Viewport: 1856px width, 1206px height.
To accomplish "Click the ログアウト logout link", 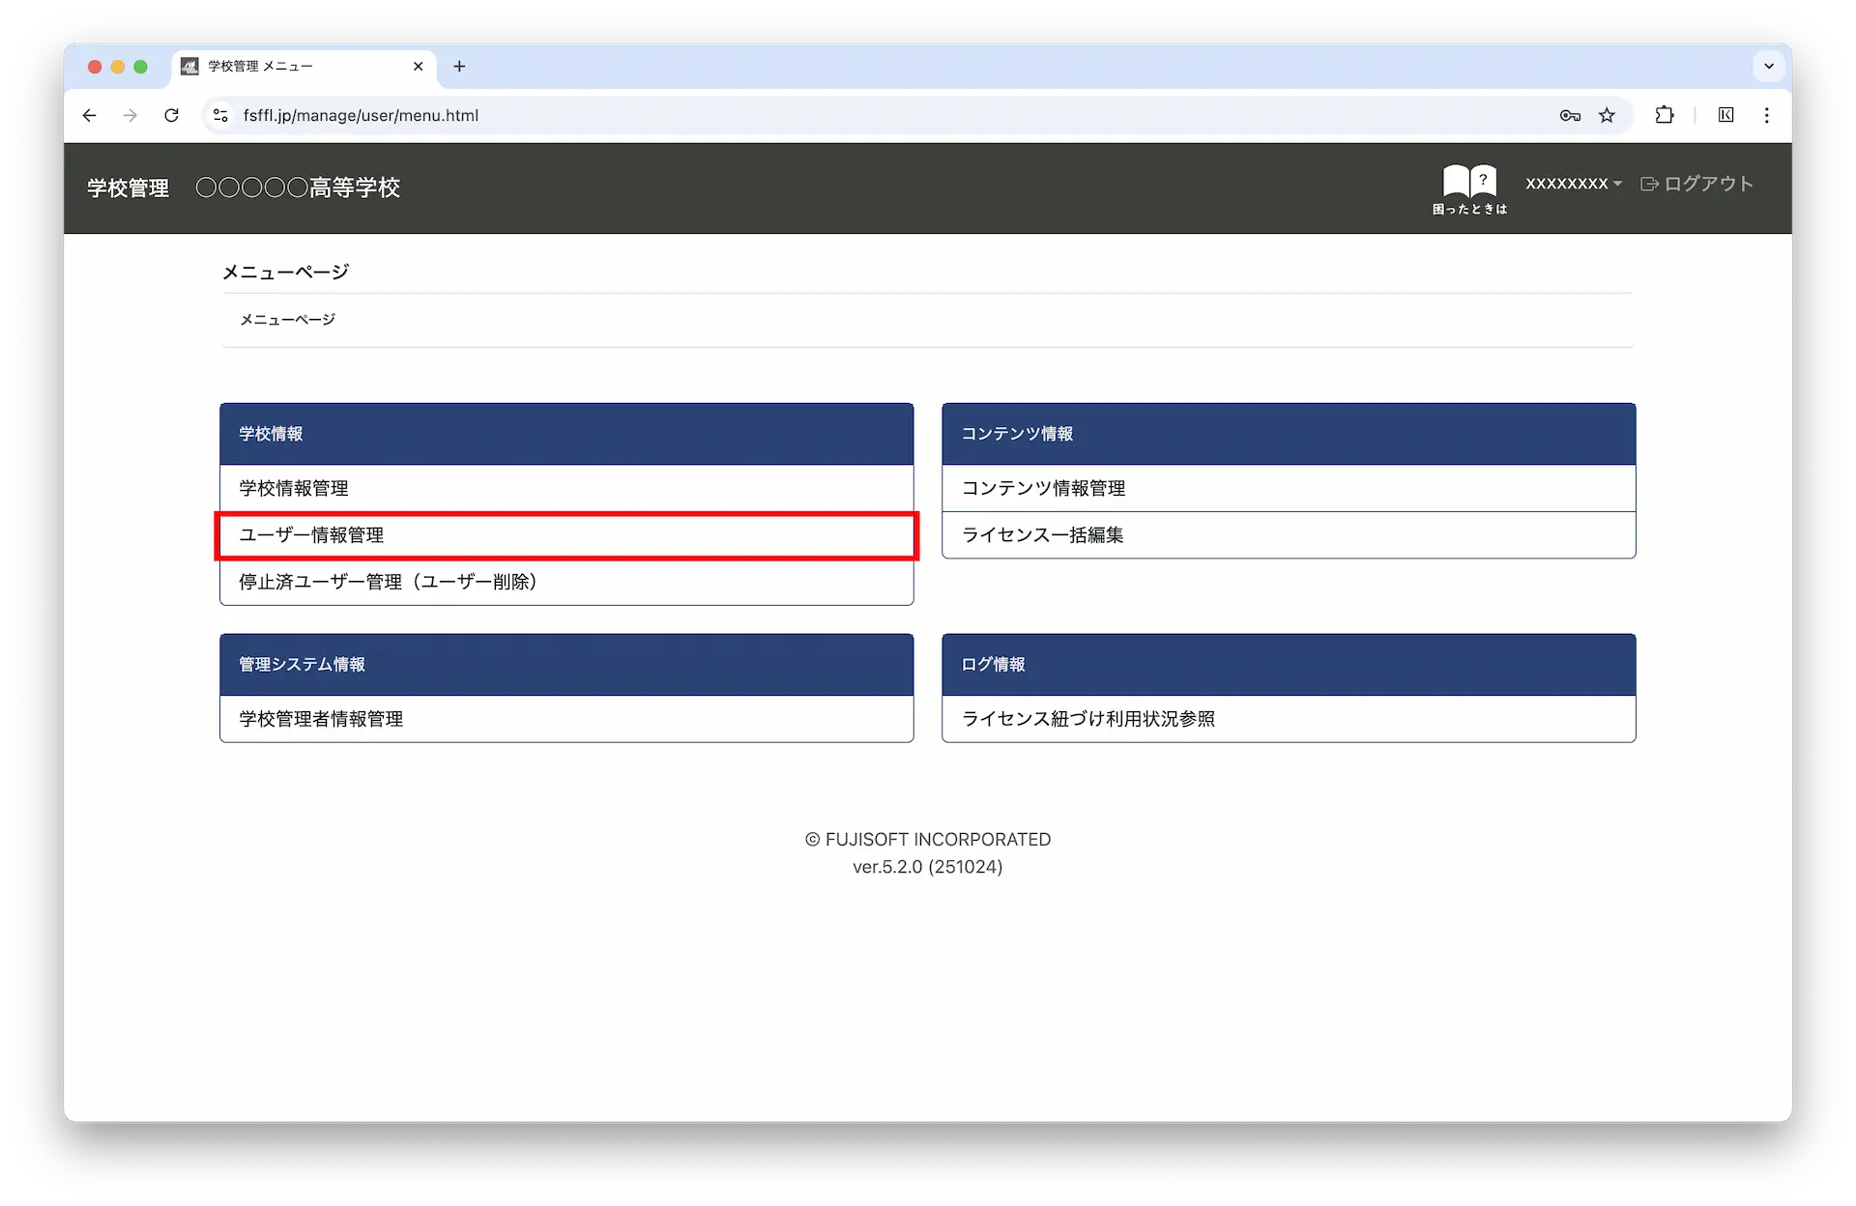I will [x=1697, y=184].
